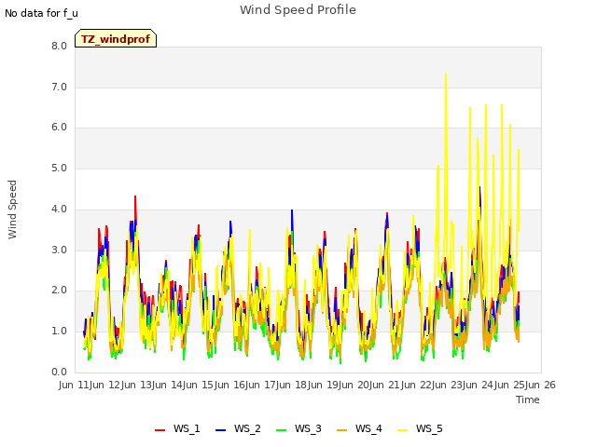Toggle the WS_5 legend label

coord(429,428)
